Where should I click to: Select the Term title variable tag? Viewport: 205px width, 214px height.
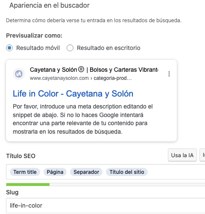[25, 172]
